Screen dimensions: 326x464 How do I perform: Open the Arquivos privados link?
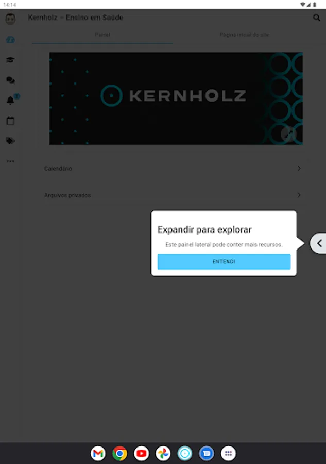point(67,195)
